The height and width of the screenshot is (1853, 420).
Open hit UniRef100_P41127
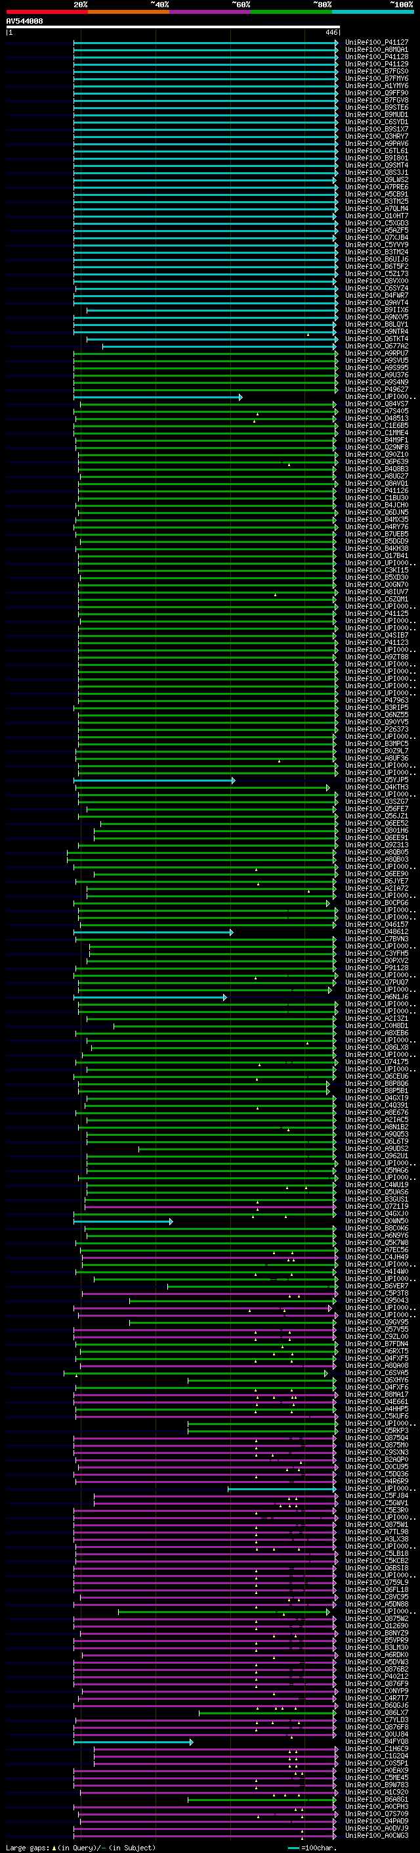(377, 43)
